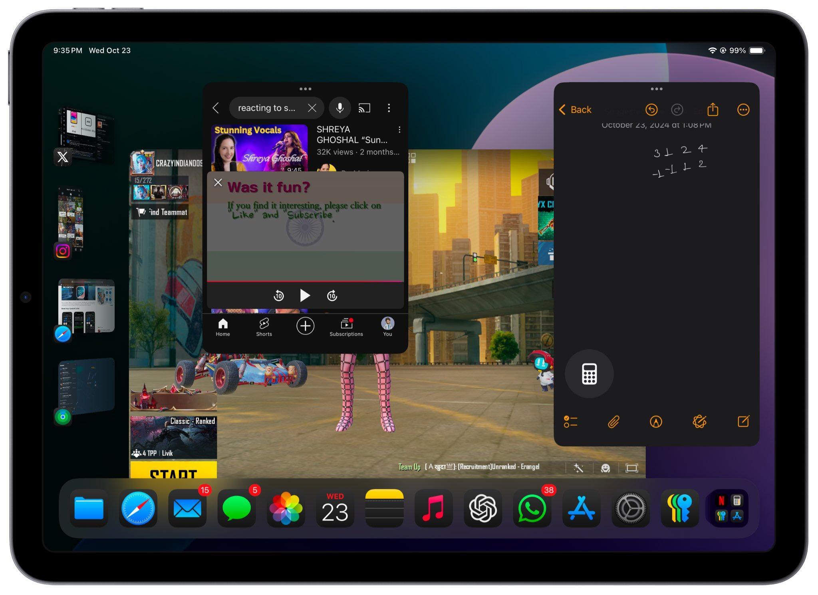818x595 pixels.
Task: Open Notes window multitasking dots
Action: pyautogui.click(x=657, y=89)
